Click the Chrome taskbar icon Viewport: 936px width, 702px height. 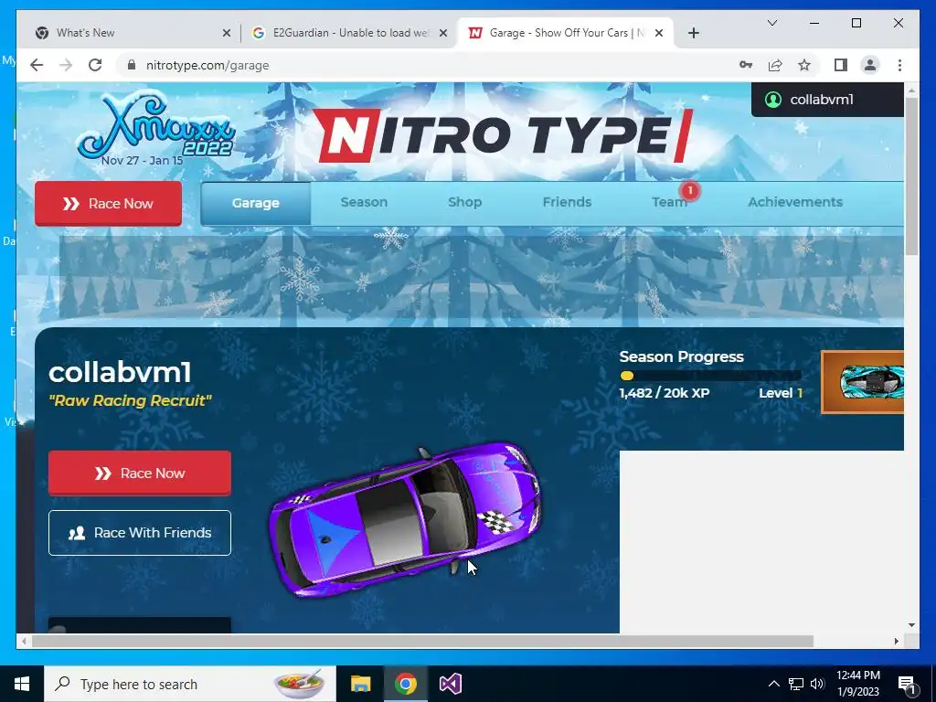[405, 684]
